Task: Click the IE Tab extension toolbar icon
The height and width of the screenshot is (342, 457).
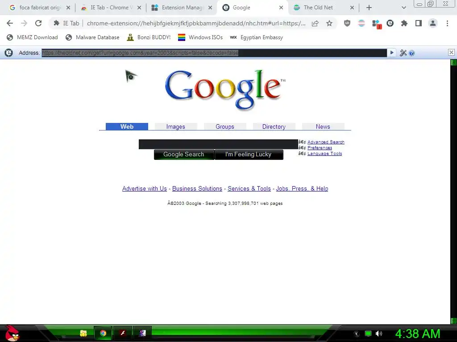Action: click(390, 23)
